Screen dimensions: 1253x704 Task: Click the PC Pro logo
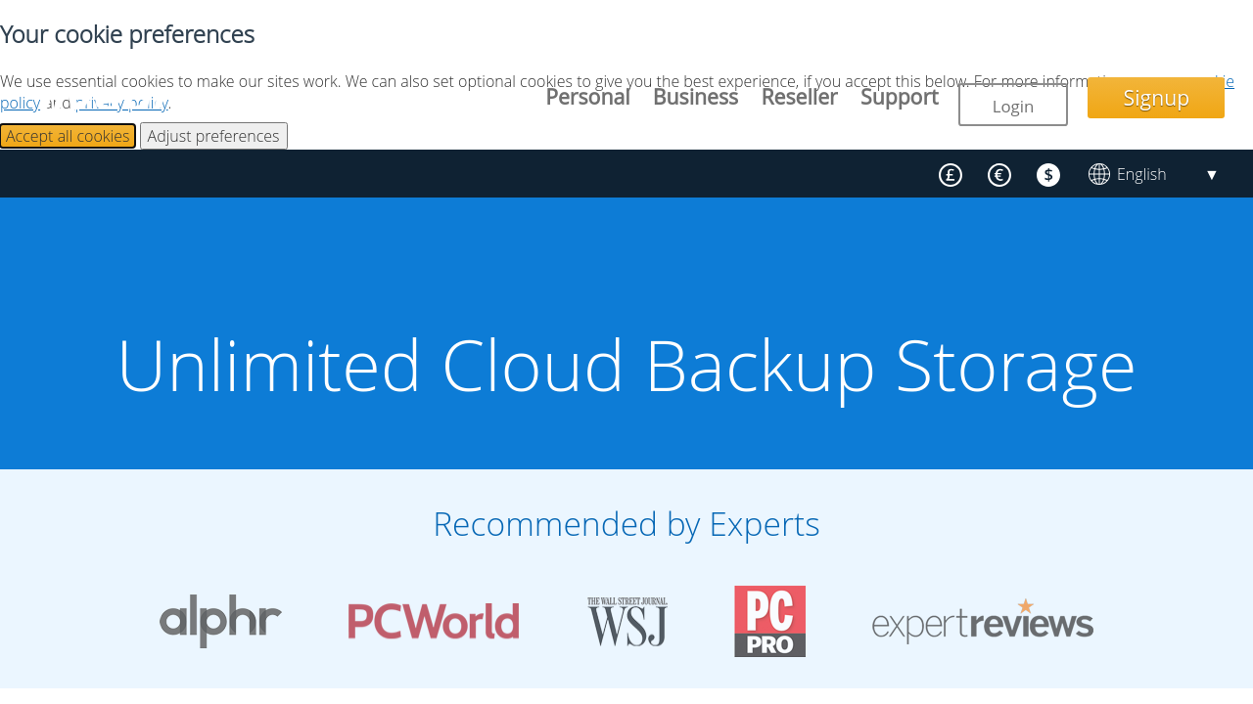click(x=770, y=622)
